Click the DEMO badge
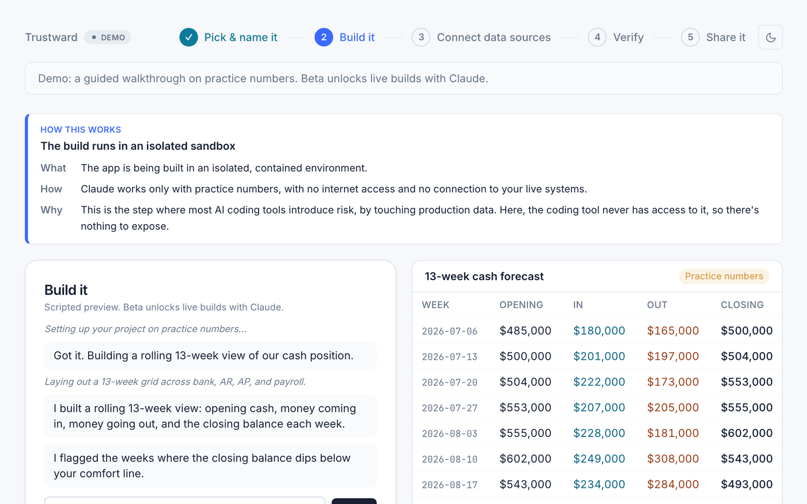This screenshot has width=807, height=504. [107, 37]
